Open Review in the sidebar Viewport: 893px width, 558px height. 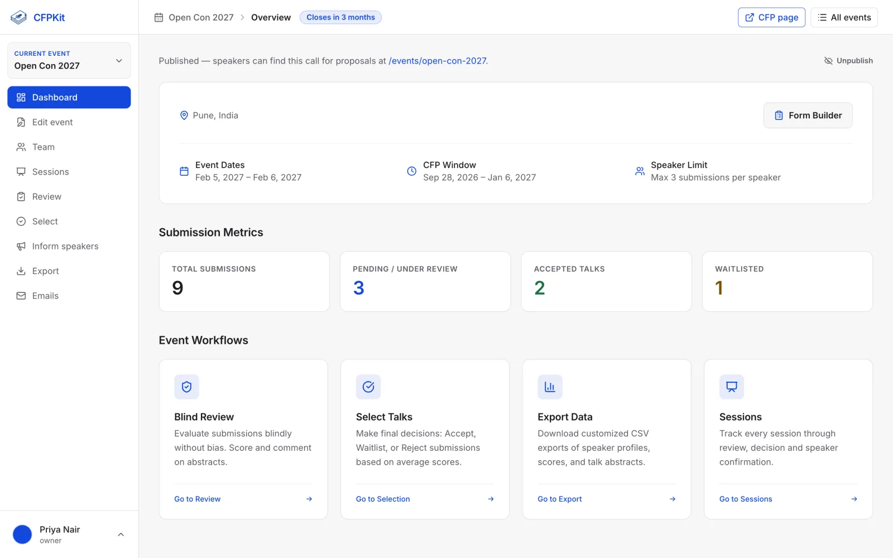point(69,196)
